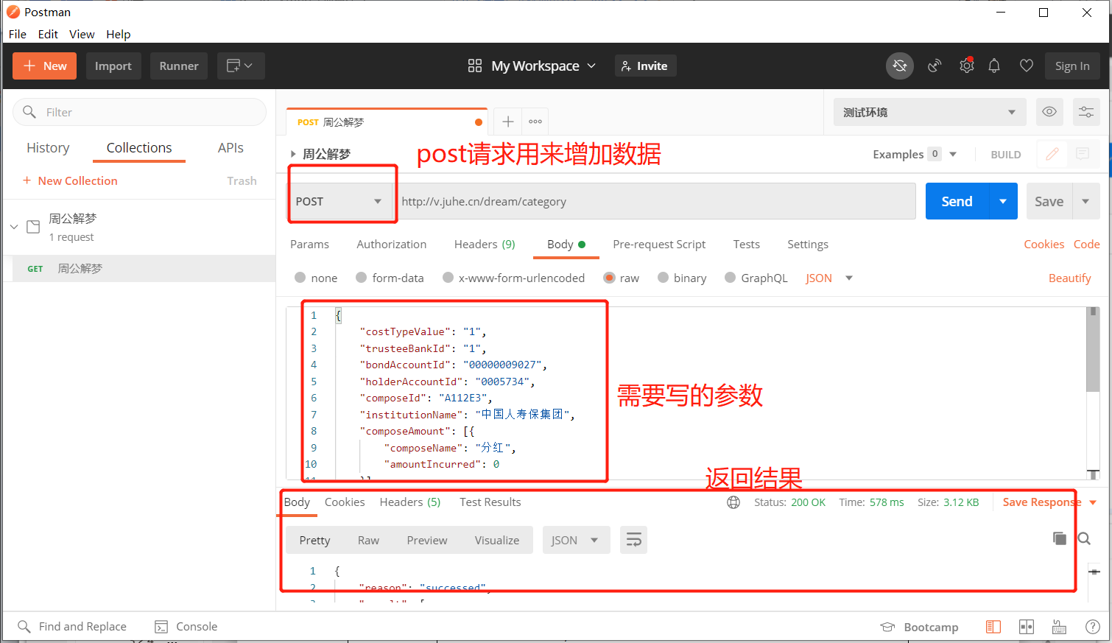
Task: Open the capture requests satellite icon
Action: click(x=935, y=66)
